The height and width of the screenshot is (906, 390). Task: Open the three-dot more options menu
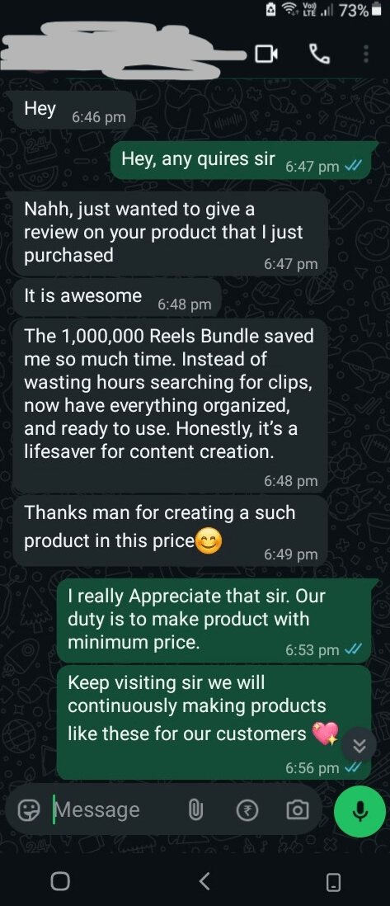click(366, 54)
